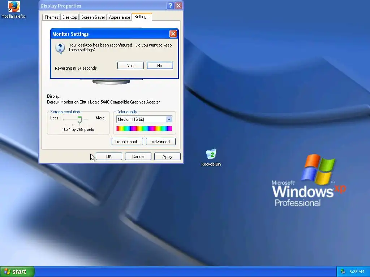370x277 pixels.
Task: Click the system tray network icon
Action: tap(343, 272)
